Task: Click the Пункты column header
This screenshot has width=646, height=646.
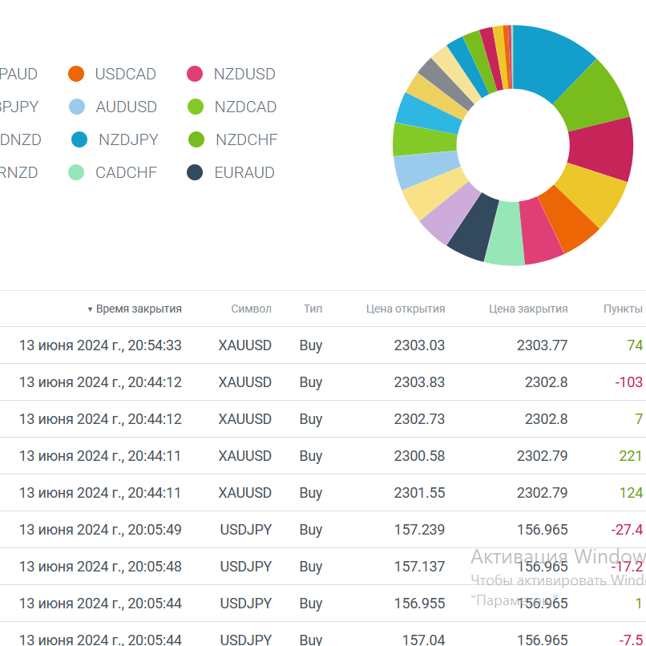Action: click(622, 309)
